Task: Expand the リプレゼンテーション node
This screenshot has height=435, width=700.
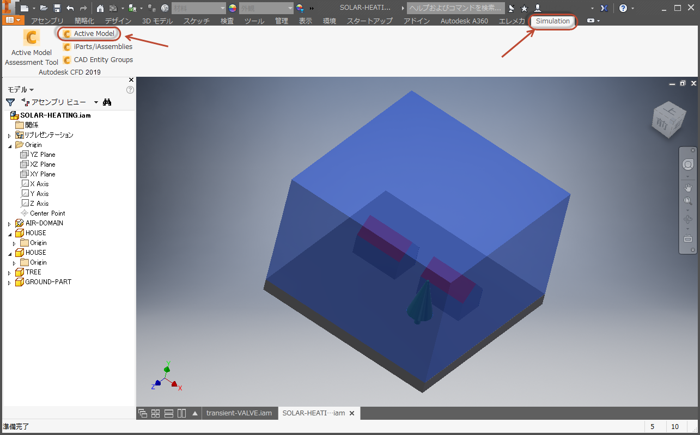Action: pos(9,136)
